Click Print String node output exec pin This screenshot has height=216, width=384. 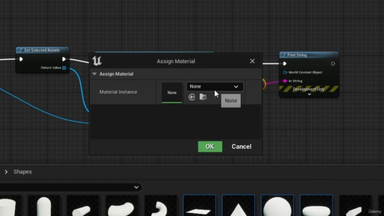333,64
